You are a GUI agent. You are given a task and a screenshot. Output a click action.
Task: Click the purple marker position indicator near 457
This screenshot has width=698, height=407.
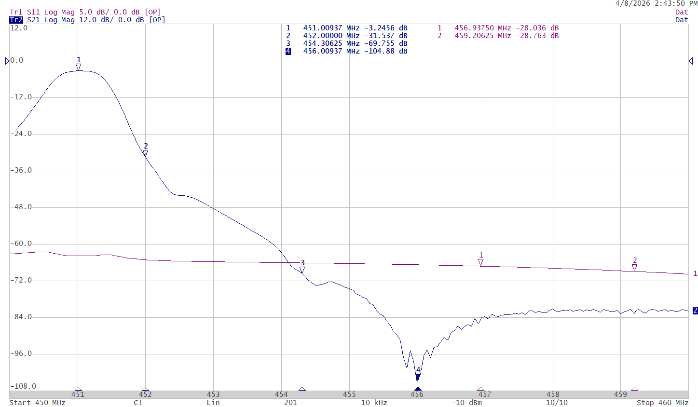tap(480, 389)
